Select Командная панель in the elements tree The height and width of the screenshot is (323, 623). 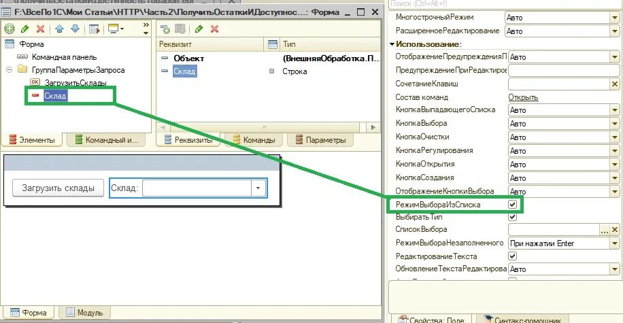[65, 57]
